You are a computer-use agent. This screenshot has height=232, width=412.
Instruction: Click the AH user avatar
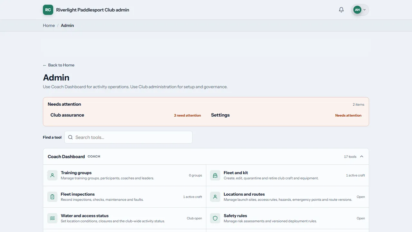click(x=357, y=10)
